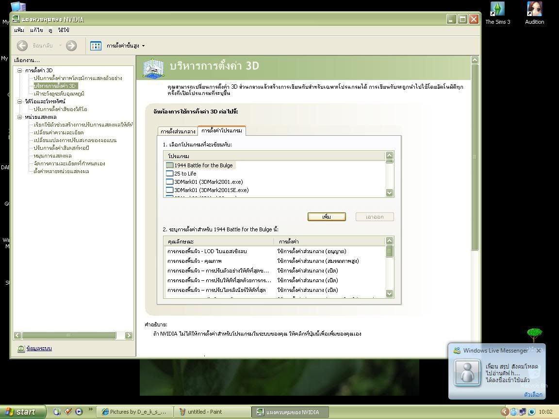Select เปลี่ยนแปลงการปรับสเกลของจอแบน tree item

[x=75, y=140]
